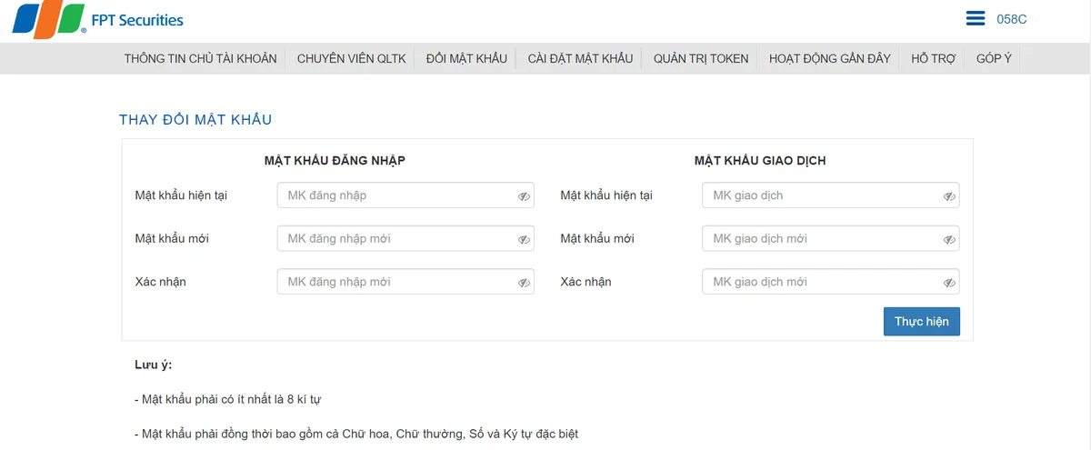Viewport: 1091px width, 450px height.
Task: Click the FPT Securities logo
Action: tap(97, 20)
